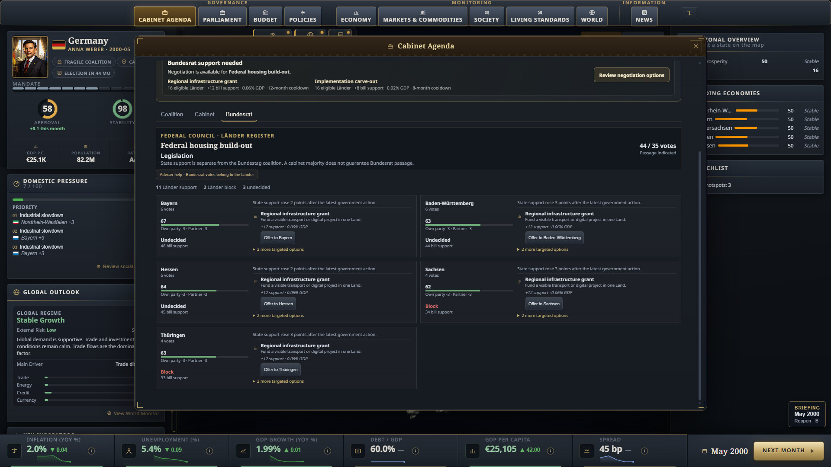Click Offer to Baden-Württemberg
The height and width of the screenshot is (467, 831).
[x=554, y=238]
